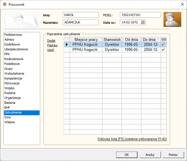Open the birth date calendar picker

click(143, 22)
